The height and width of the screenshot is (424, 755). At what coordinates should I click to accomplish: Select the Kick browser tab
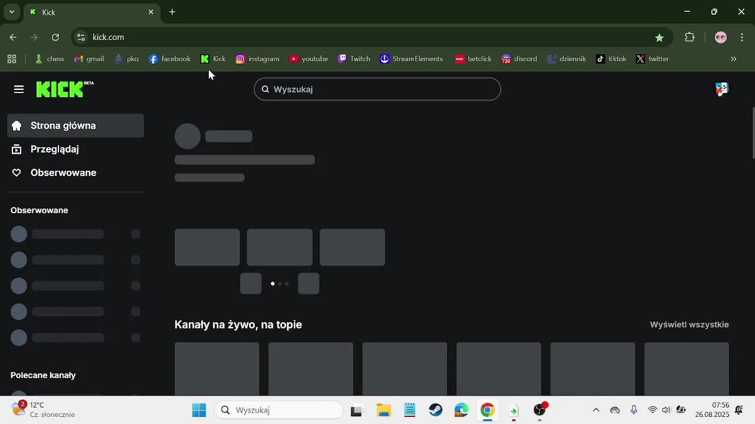click(x=92, y=12)
